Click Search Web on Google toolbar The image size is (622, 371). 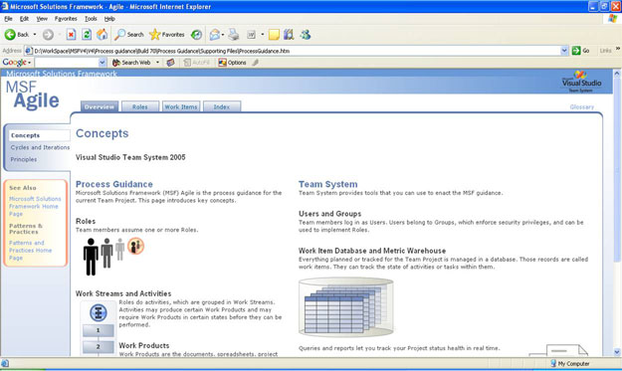coord(131,63)
